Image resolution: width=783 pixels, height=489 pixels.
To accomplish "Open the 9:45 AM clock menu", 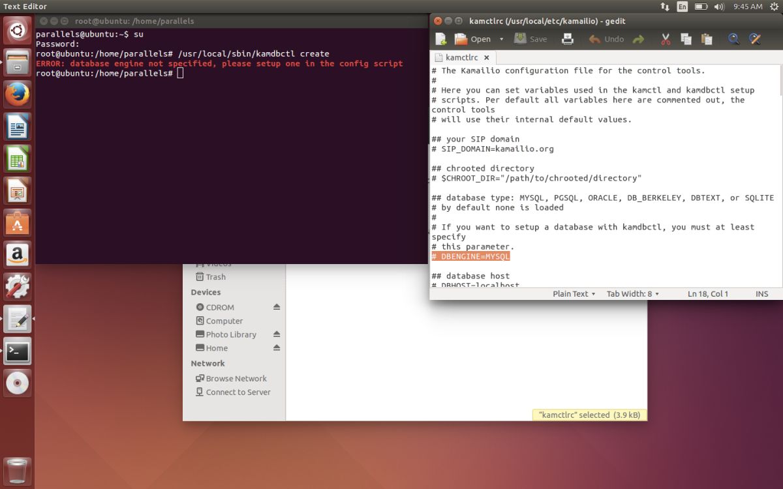I will [x=748, y=7].
